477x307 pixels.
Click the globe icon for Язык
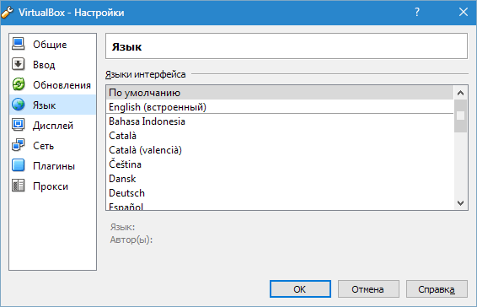point(19,105)
